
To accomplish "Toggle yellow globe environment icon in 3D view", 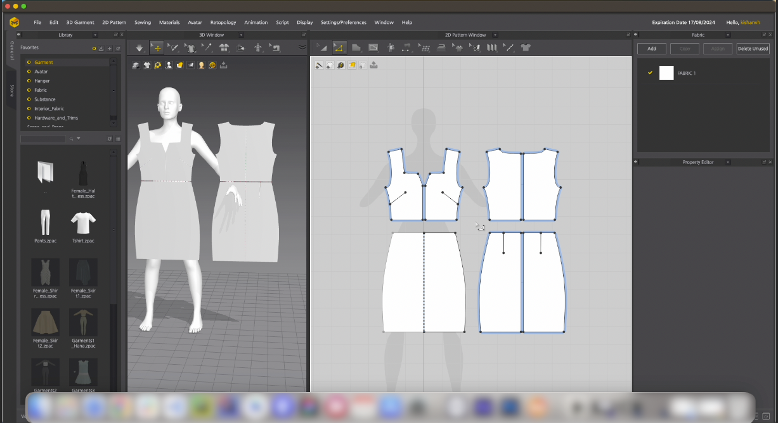I will [x=212, y=65].
